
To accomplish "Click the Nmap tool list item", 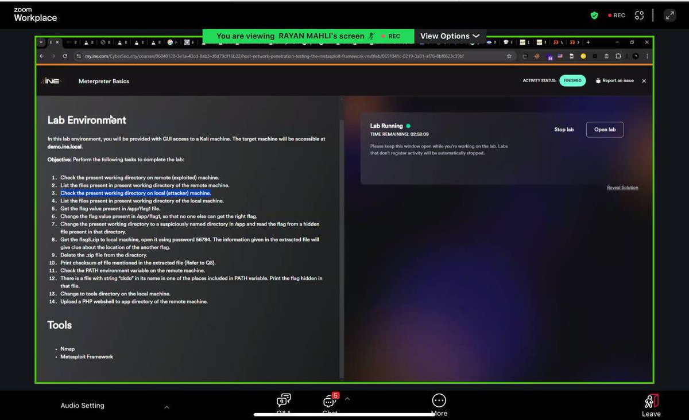I will point(67,349).
